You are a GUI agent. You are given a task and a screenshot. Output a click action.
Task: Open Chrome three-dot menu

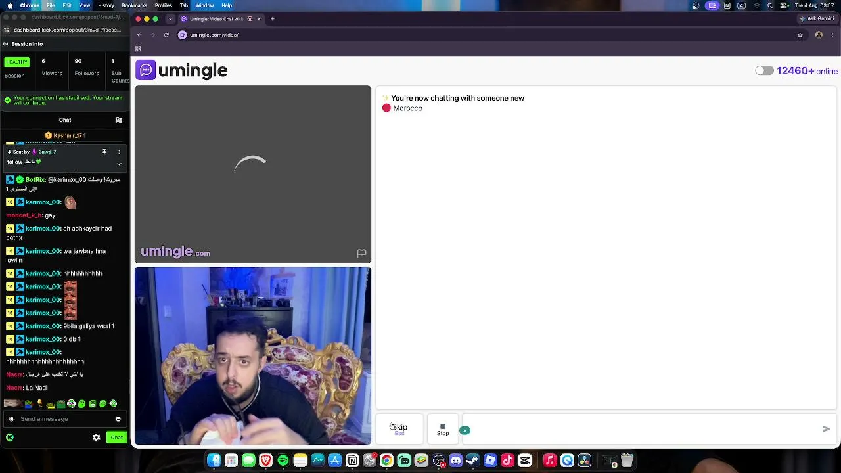pos(832,35)
